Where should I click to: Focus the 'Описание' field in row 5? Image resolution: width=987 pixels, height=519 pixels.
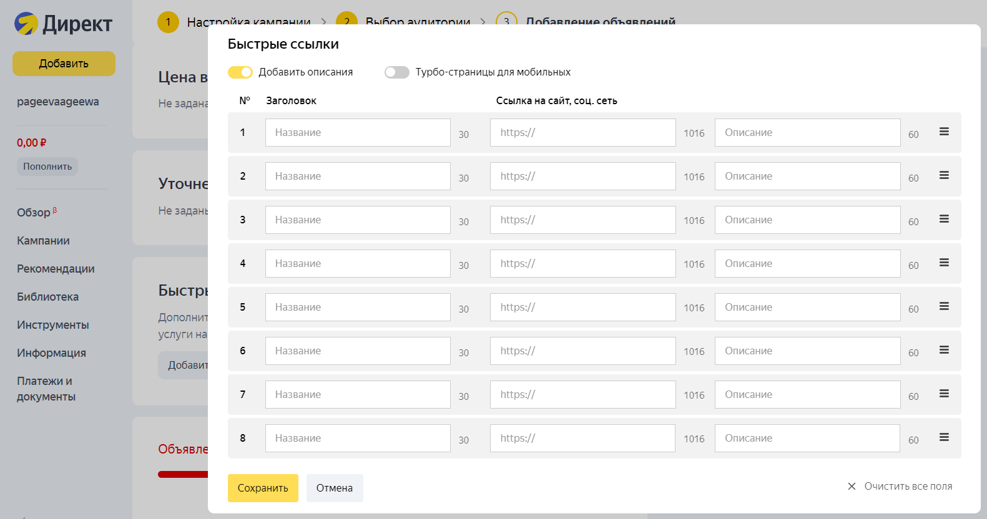pyautogui.click(x=808, y=307)
